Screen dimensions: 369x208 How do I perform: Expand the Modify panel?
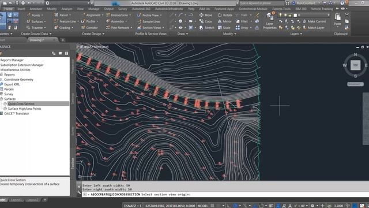click(229, 34)
